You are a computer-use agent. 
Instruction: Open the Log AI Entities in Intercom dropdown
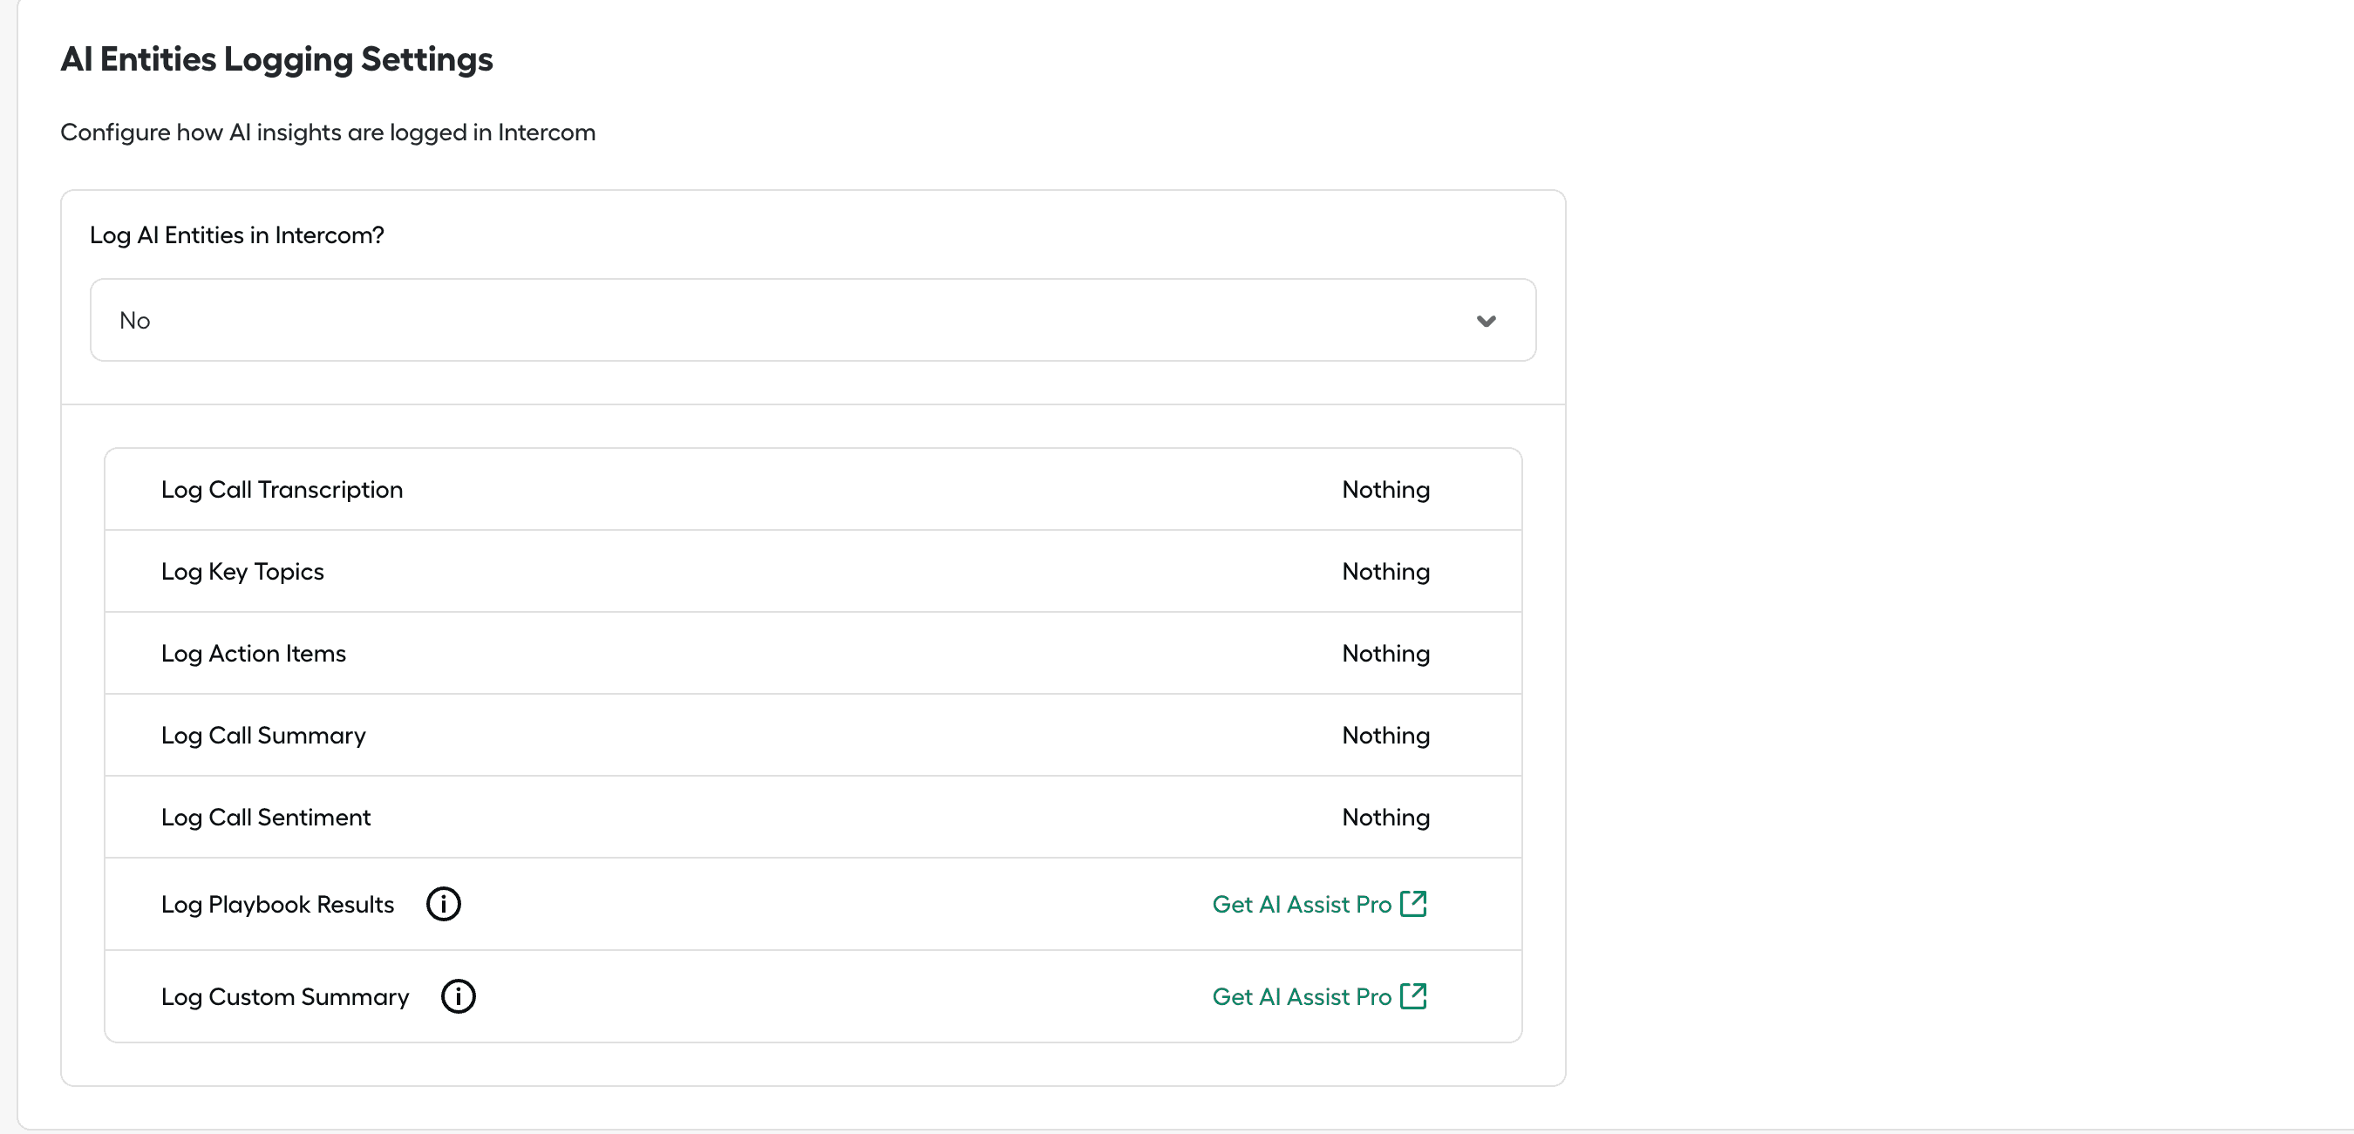(813, 320)
